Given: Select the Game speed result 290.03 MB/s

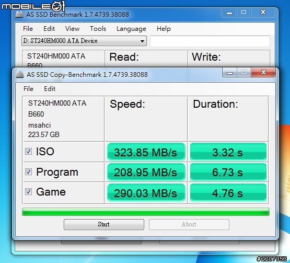Looking at the screenshot, I should coord(146,192).
